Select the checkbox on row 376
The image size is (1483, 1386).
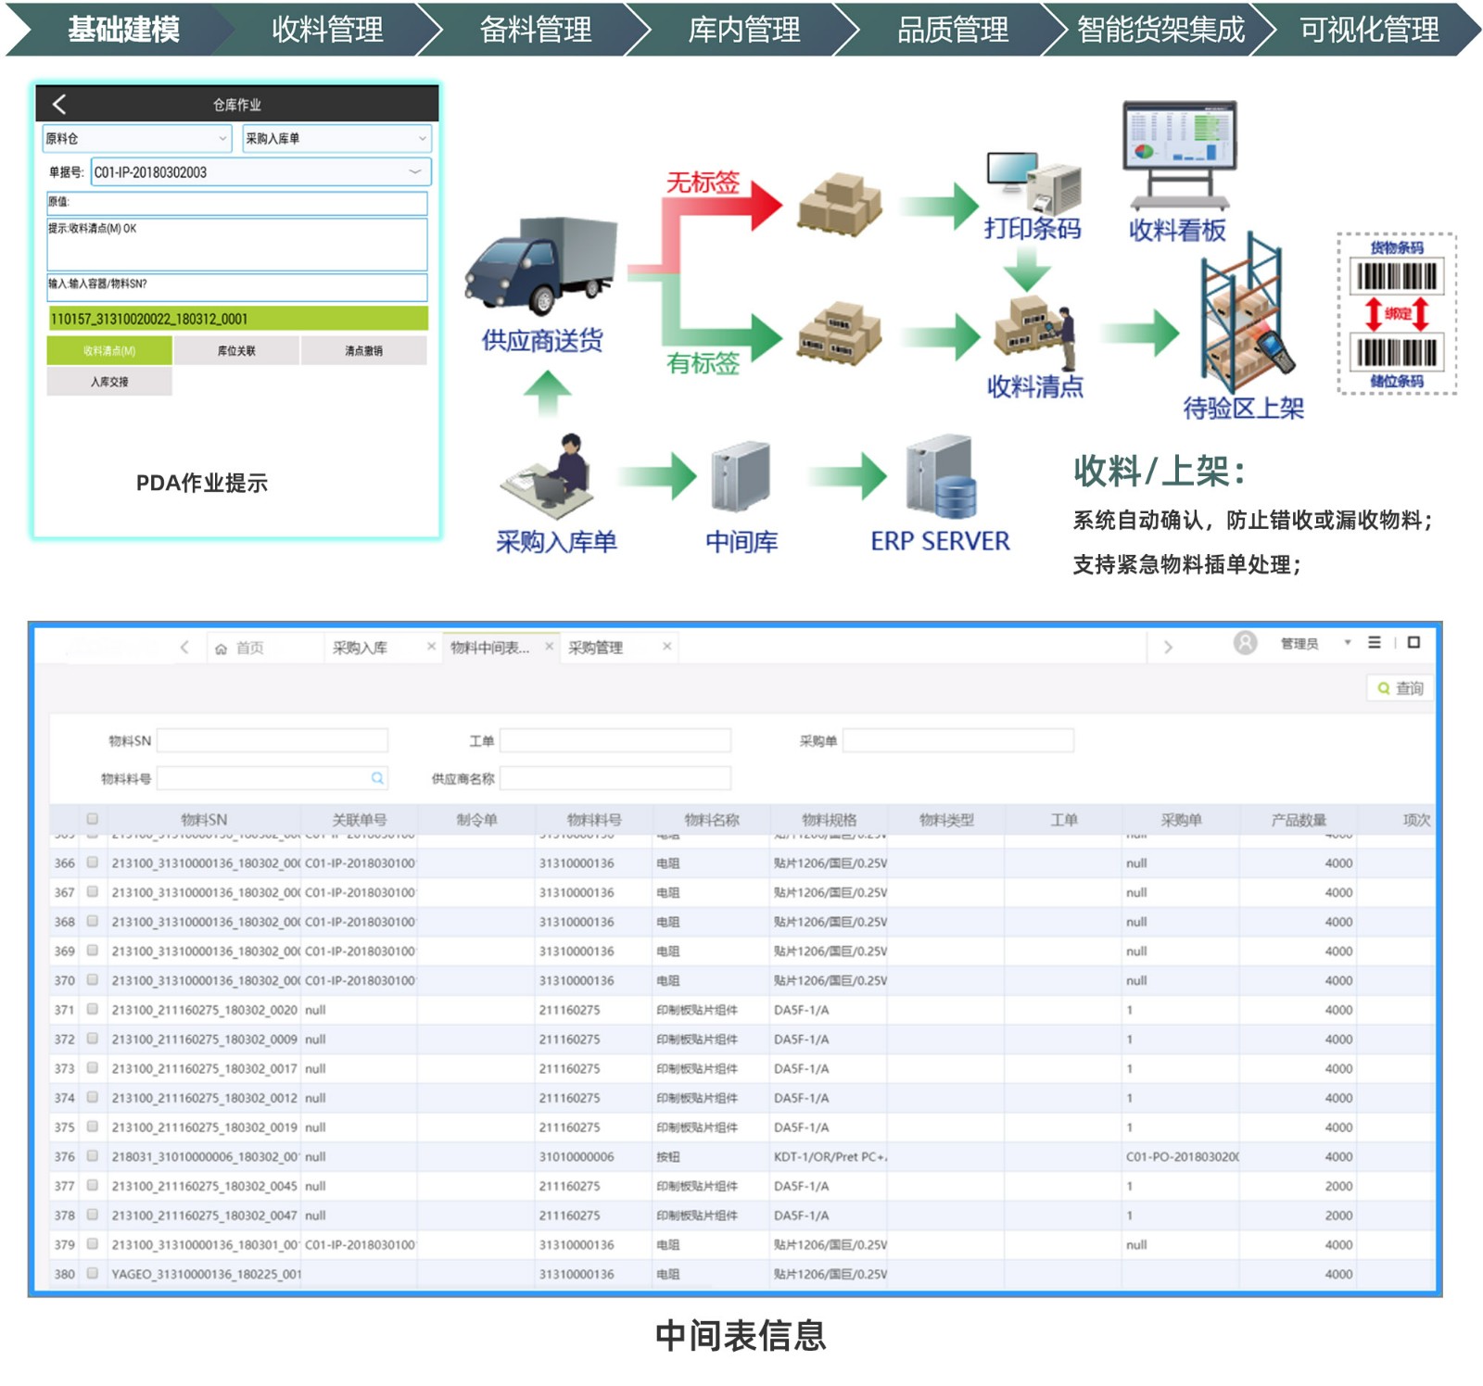click(x=92, y=1156)
